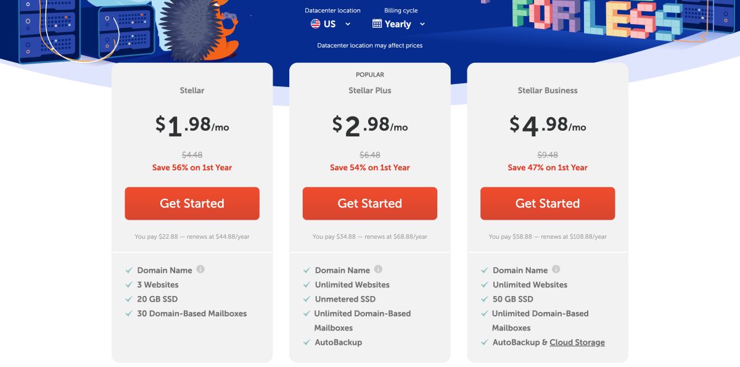740x367 pixels.
Task: Click the info icon beside Stellar Plus Domain Name
Action: pos(378,270)
